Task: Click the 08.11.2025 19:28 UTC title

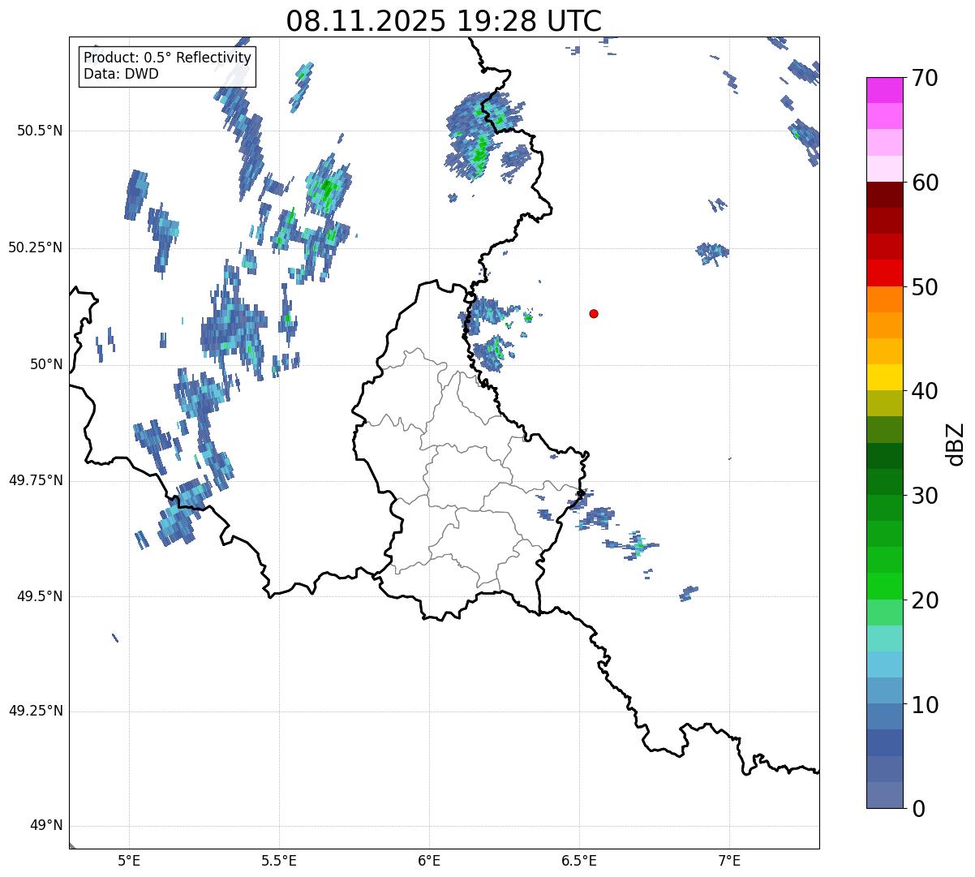Action: pos(444,21)
